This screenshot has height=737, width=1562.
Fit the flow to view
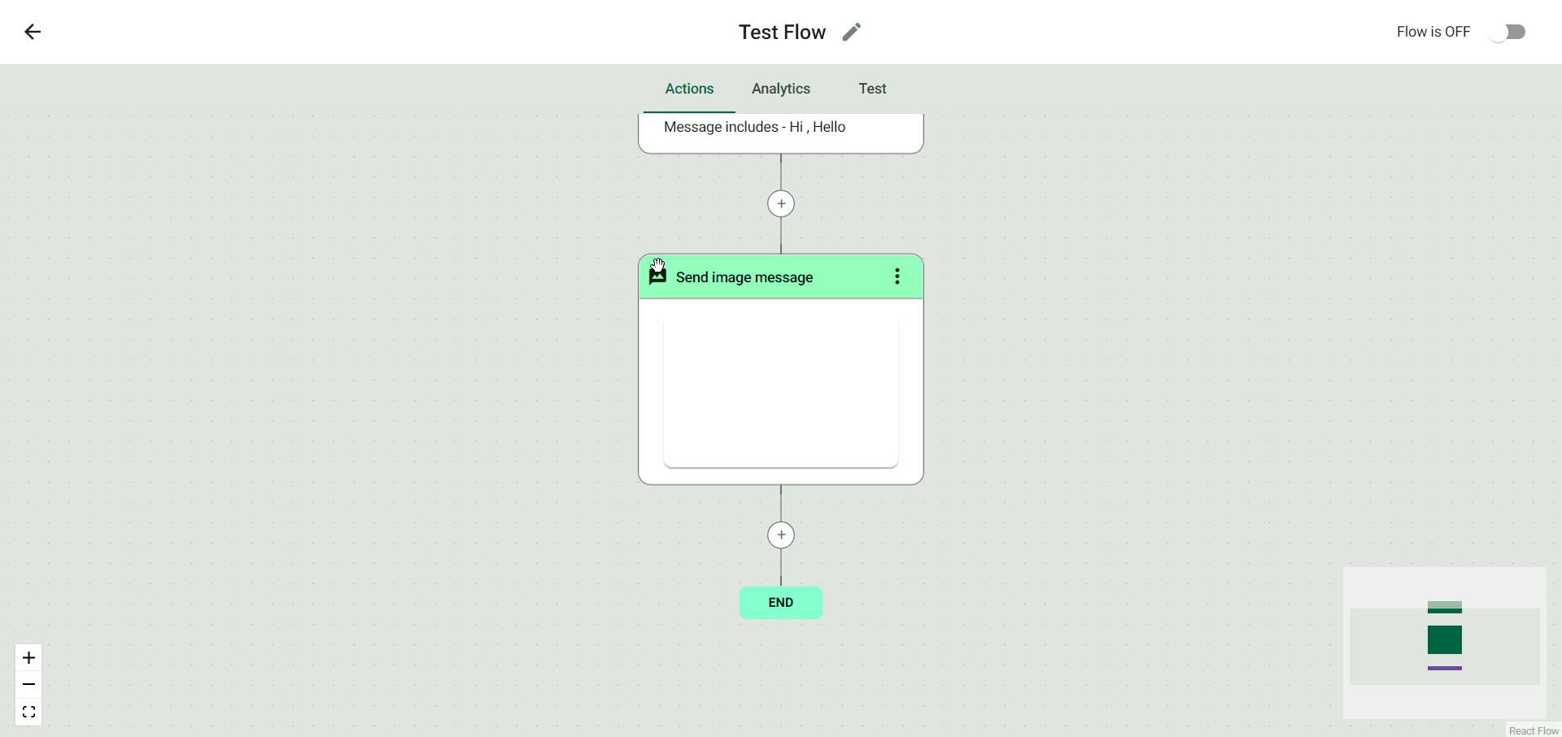click(28, 712)
